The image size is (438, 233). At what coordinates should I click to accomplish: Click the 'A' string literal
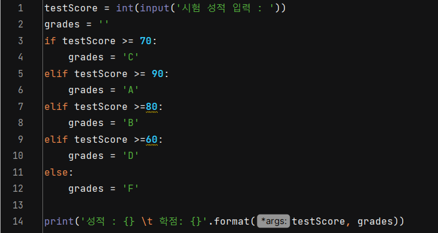tap(131, 90)
